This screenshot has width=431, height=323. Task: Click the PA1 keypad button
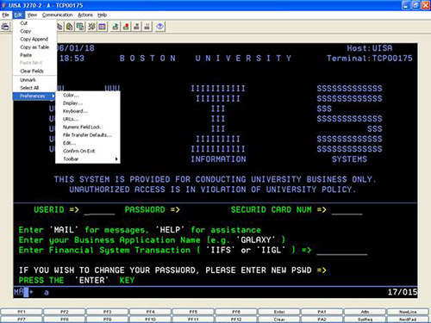322,312
